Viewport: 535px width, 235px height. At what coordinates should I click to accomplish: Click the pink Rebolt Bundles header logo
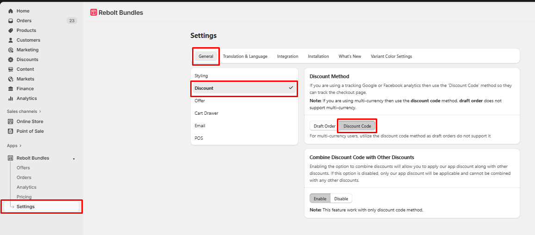click(x=93, y=12)
